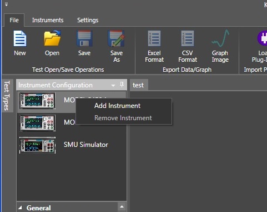Select the test document tab
The height and width of the screenshot is (212, 267).
click(138, 85)
